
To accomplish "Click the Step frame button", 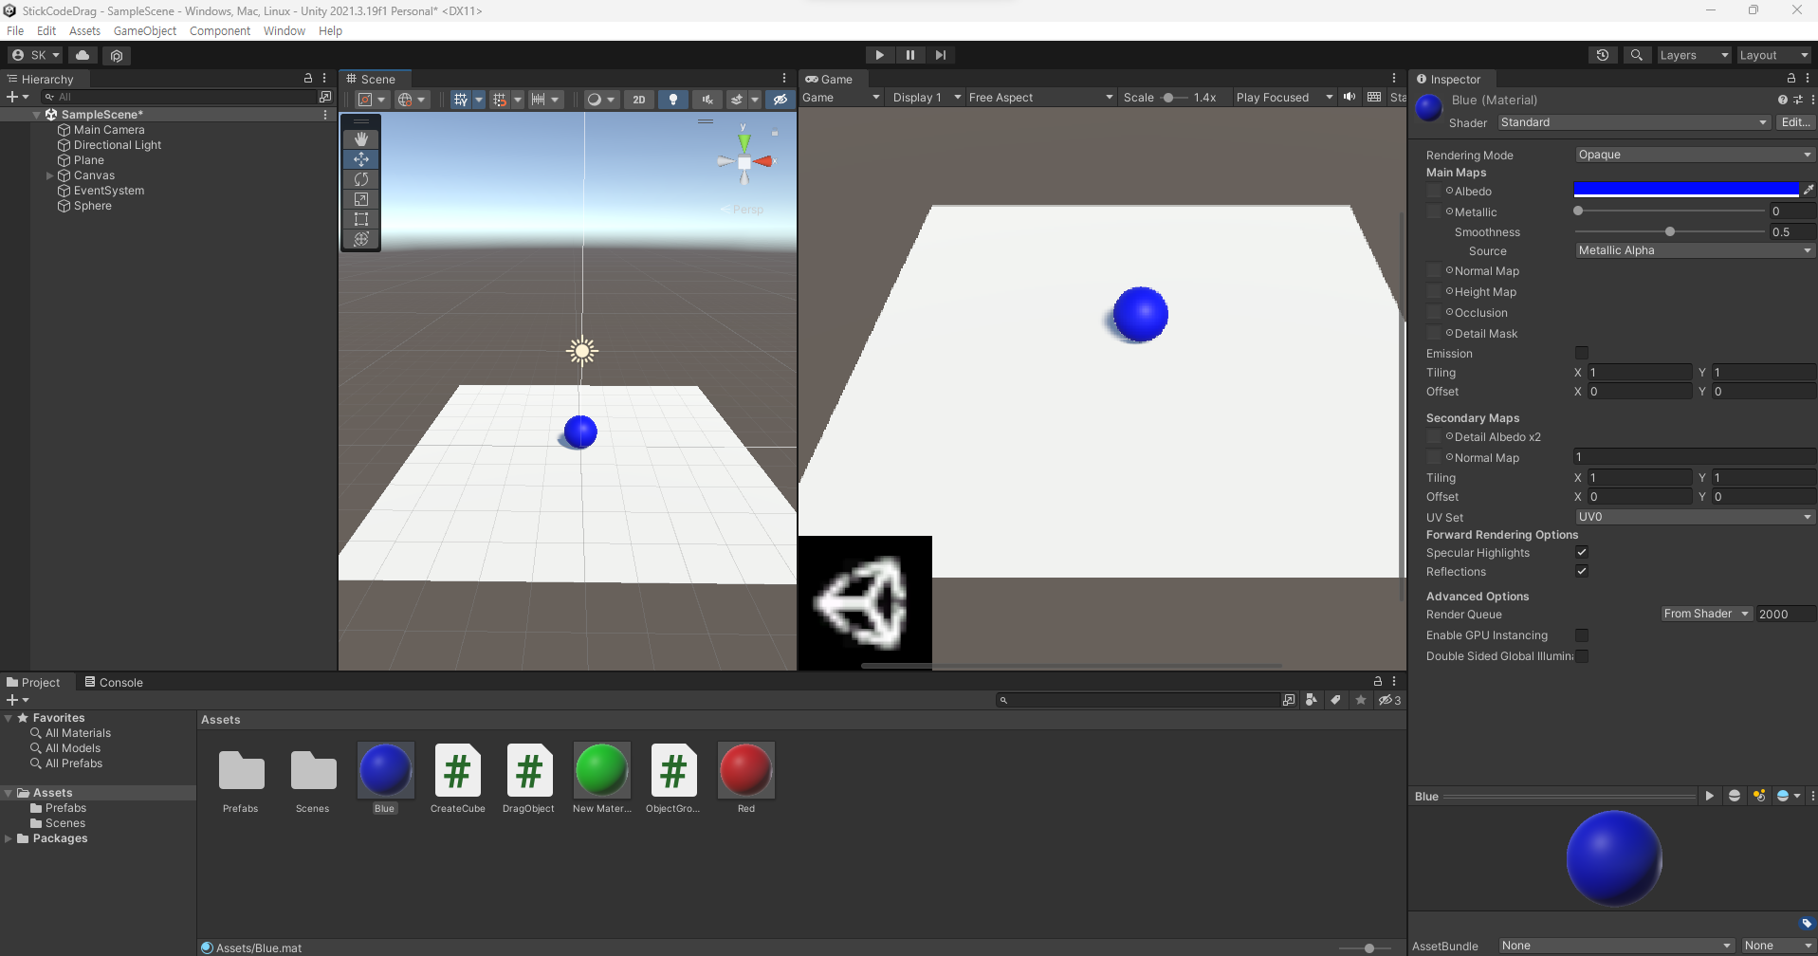I will (941, 55).
